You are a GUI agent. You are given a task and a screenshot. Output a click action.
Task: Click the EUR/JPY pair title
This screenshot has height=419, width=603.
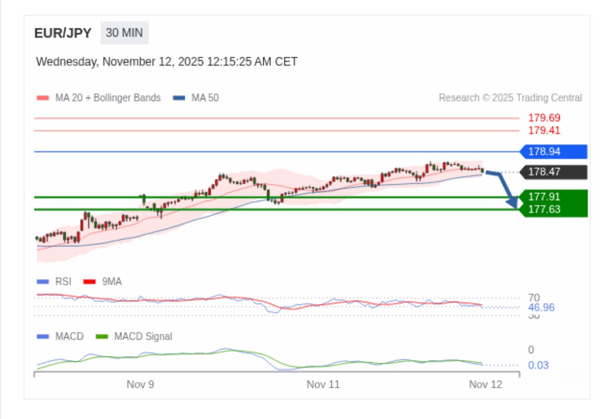click(63, 34)
